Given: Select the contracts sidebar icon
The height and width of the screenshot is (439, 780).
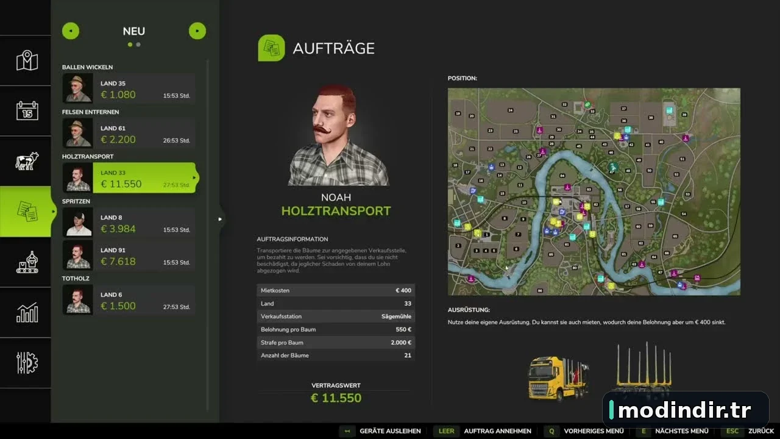Looking at the screenshot, I should [x=27, y=212].
